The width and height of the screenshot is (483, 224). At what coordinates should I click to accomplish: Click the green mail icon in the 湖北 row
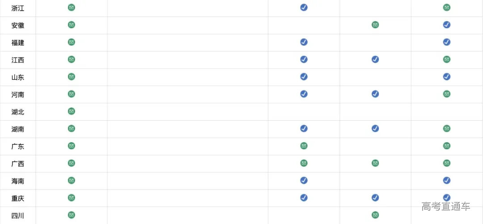point(72,111)
